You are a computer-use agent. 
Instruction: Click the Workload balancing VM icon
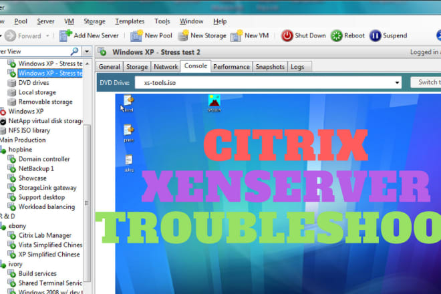[x=11, y=207]
